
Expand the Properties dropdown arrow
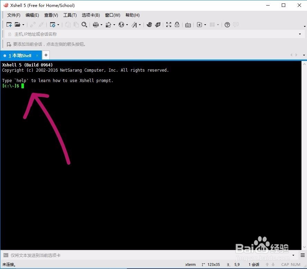[x=58, y=25]
